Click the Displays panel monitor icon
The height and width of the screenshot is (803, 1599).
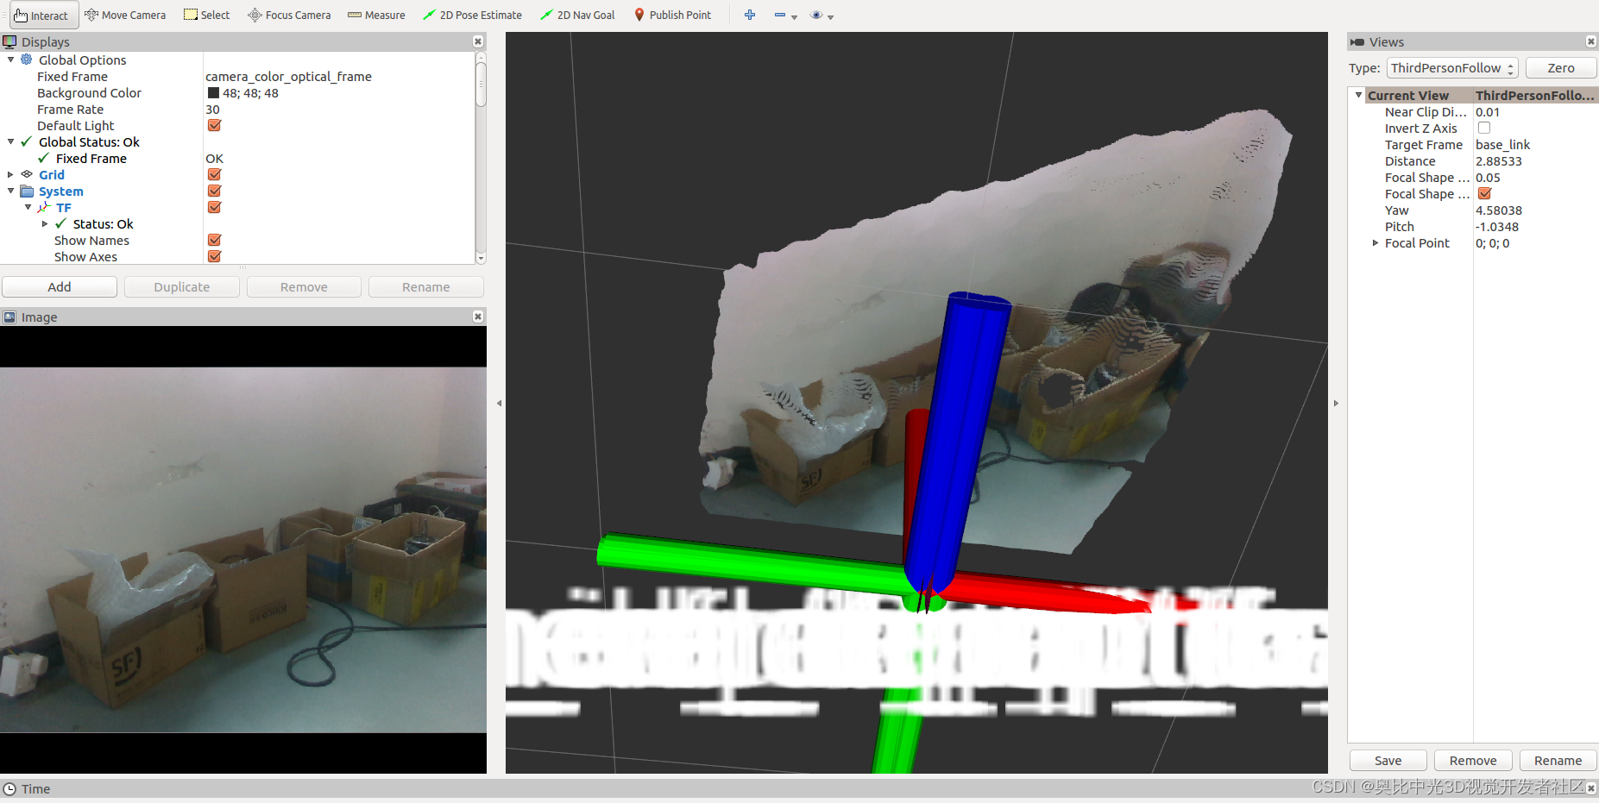[9, 42]
